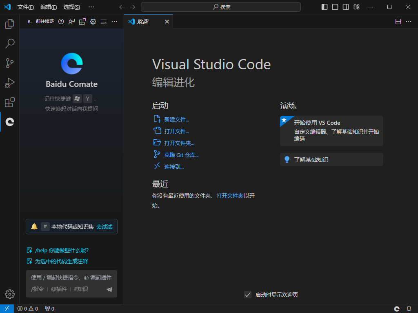The image size is (418, 313).
Task: Open the Comate plugins grid icon
Action: pos(82,22)
